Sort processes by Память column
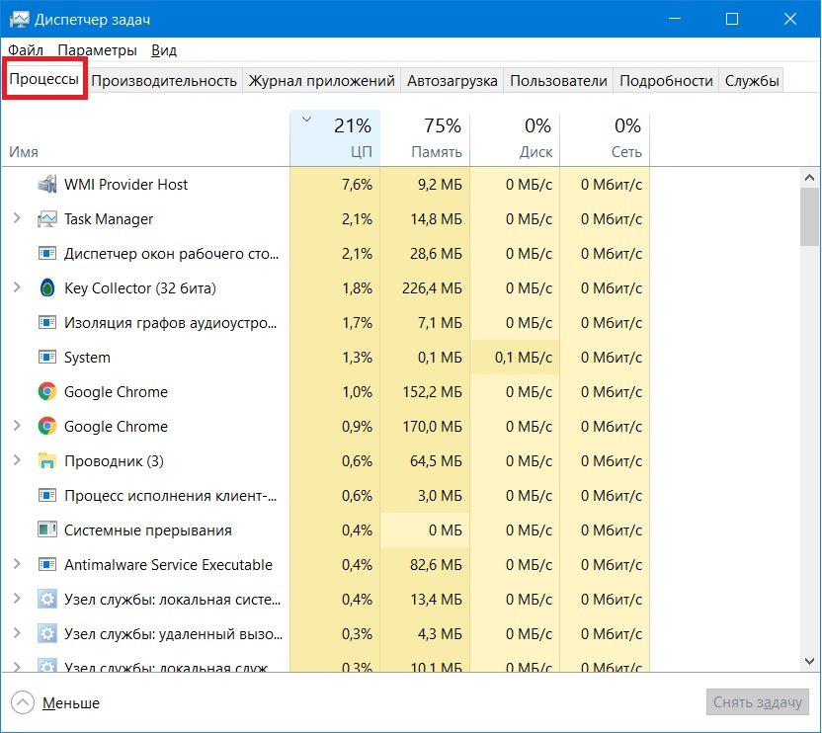This screenshot has height=733, width=822. tap(425, 138)
